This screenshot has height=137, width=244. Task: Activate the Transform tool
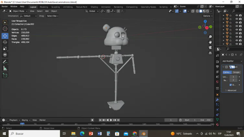(5, 55)
